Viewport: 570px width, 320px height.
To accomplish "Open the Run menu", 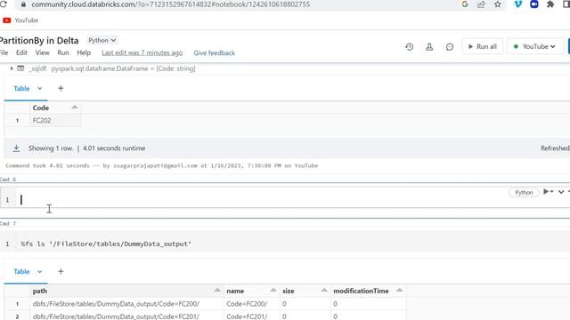I will [x=63, y=52].
